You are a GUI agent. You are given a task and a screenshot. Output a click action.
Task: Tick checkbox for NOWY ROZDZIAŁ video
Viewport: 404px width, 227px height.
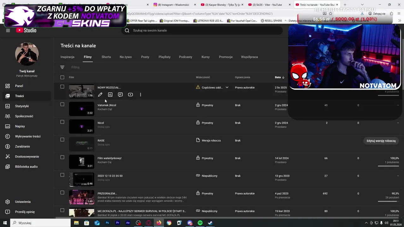[x=62, y=87]
